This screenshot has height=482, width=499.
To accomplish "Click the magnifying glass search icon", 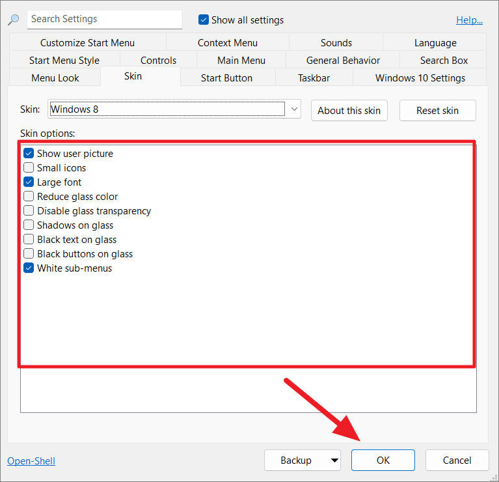I will click(14, 20).
